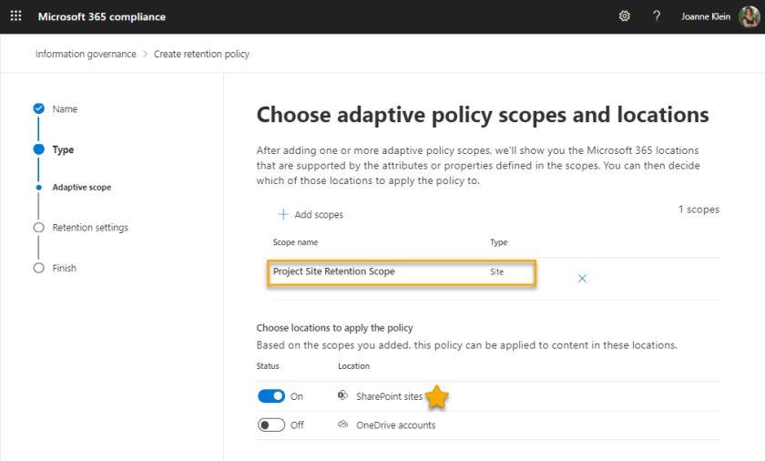Go to the Information governance breadcrumb
The height and width of the screenshot is (461, 765).
(86, 54)
